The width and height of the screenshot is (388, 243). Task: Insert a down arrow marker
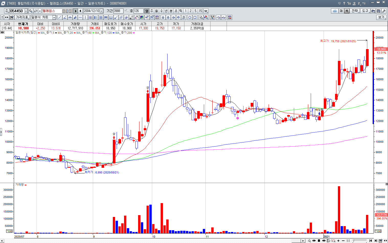tap(168, 17)
